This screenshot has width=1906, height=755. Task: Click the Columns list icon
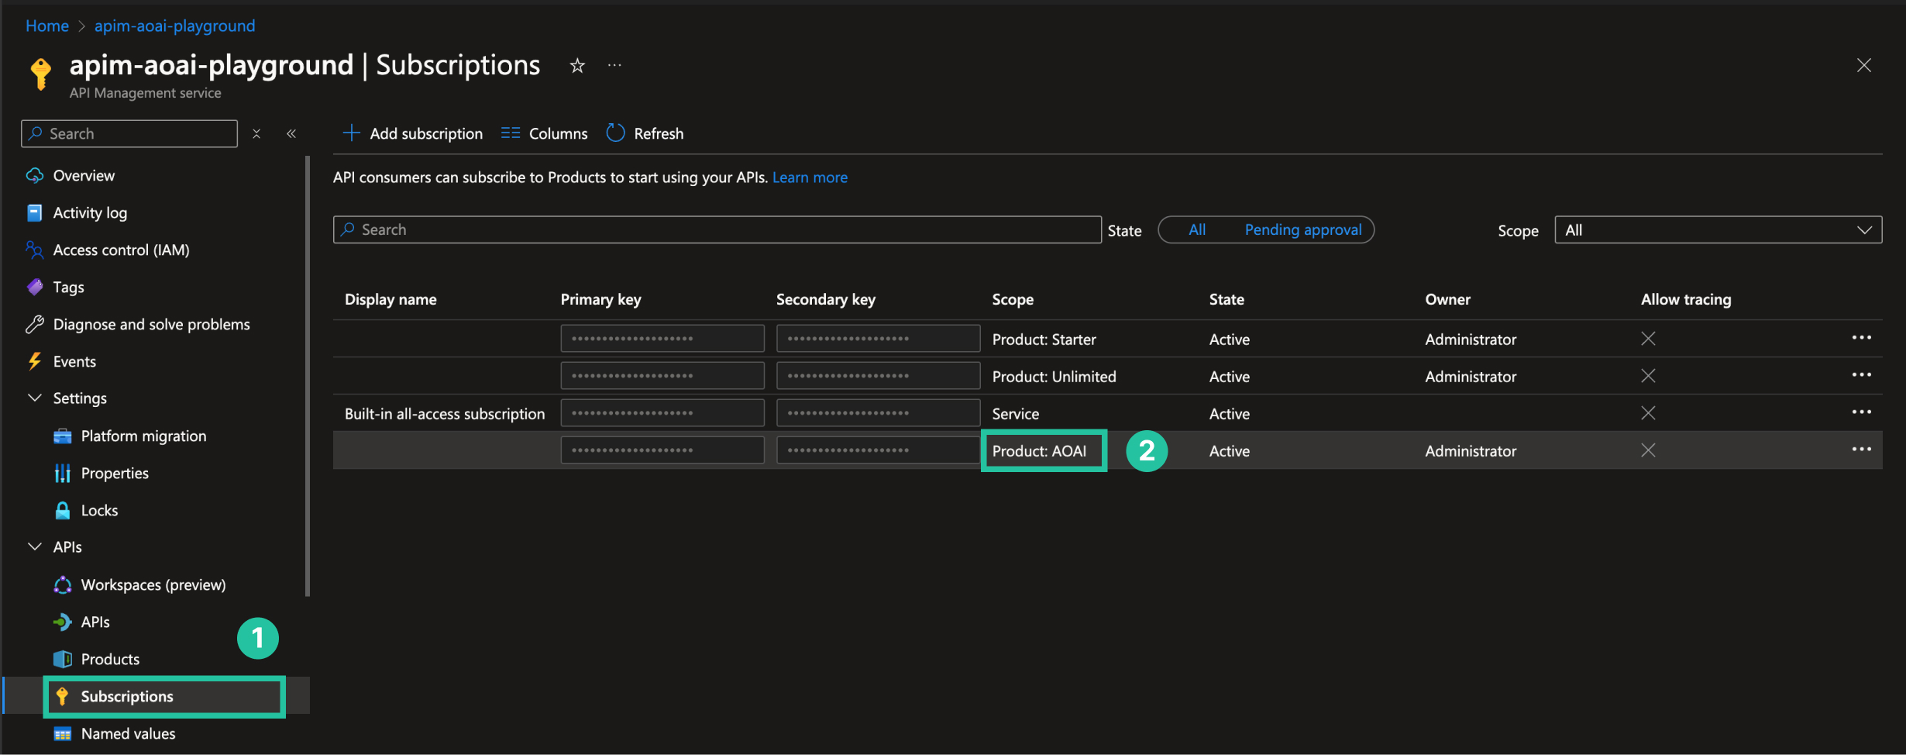pyautogui.click(x=511, y=133)
